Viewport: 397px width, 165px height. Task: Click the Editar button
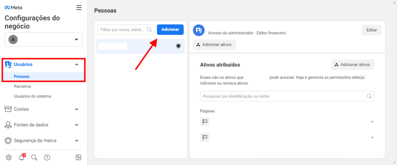click(372, 30)
